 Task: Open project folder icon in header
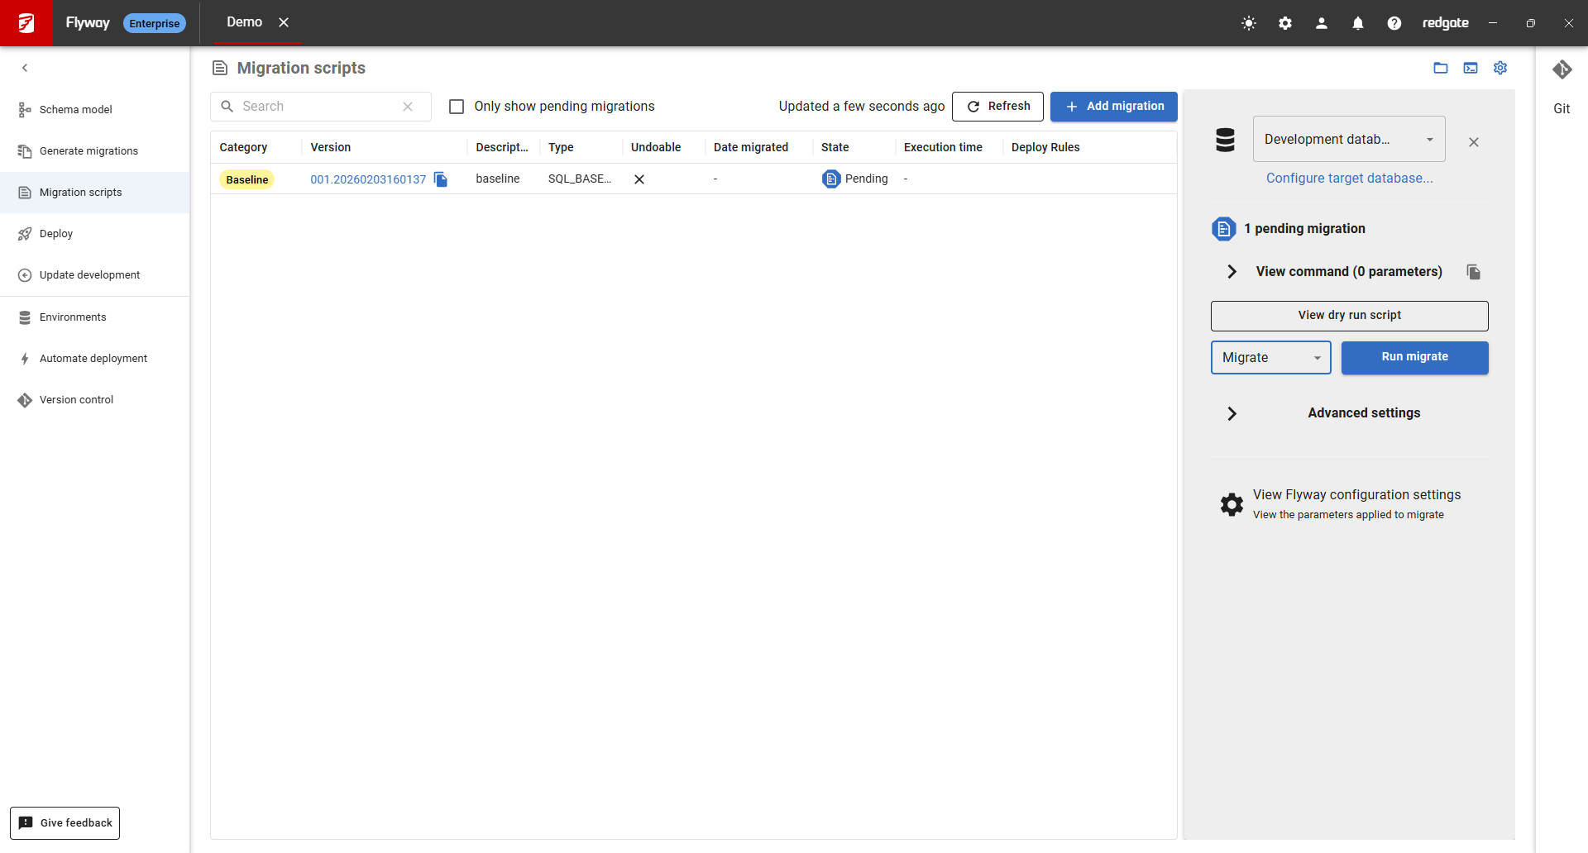(x=1441, y=68)
